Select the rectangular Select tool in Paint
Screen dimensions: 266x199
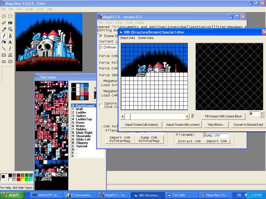10,16
